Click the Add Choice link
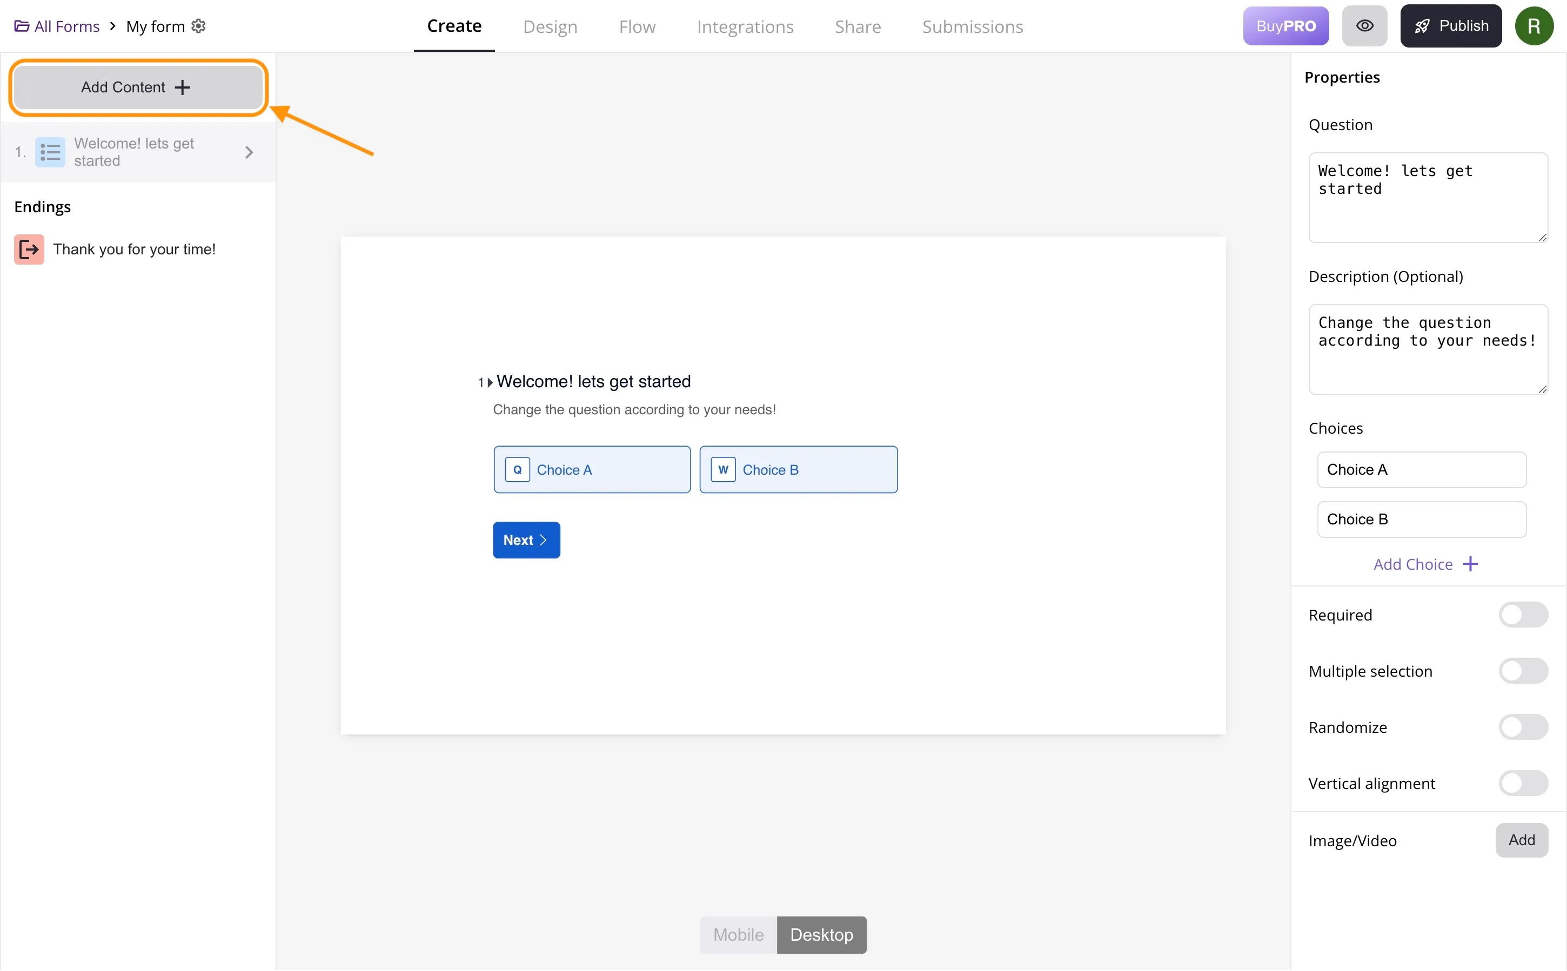 coord(1425,564)
